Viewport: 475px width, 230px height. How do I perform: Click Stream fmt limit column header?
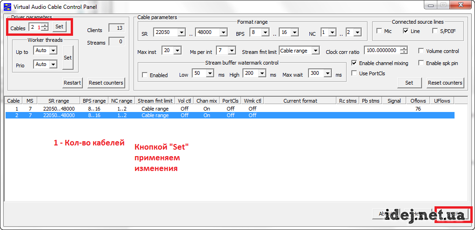155,101
